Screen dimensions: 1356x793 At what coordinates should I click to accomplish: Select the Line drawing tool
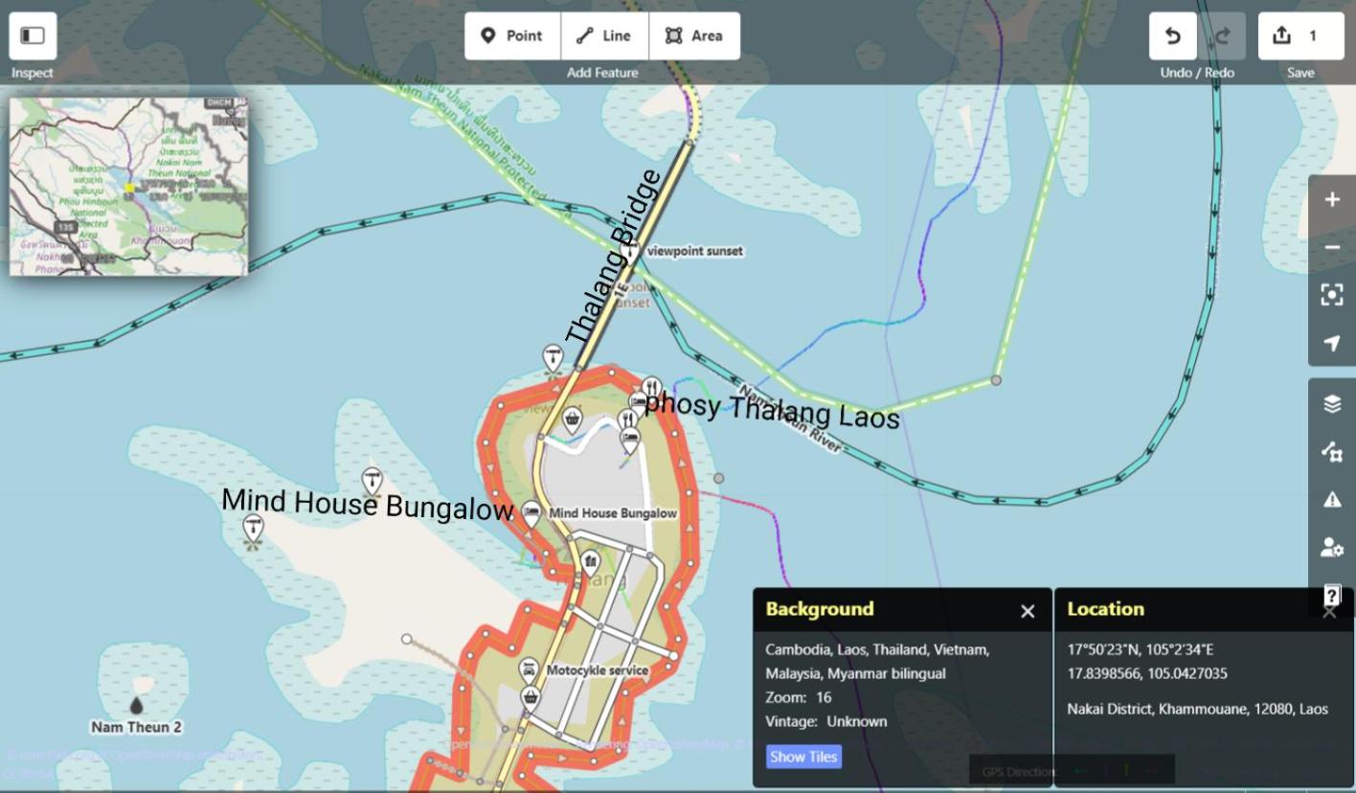604,35
